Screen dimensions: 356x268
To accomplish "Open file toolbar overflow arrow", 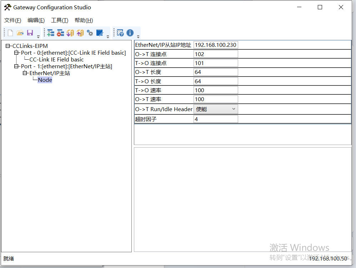I will click(38, 36).
